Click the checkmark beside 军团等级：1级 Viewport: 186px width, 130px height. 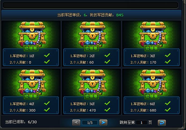[47, 55]
